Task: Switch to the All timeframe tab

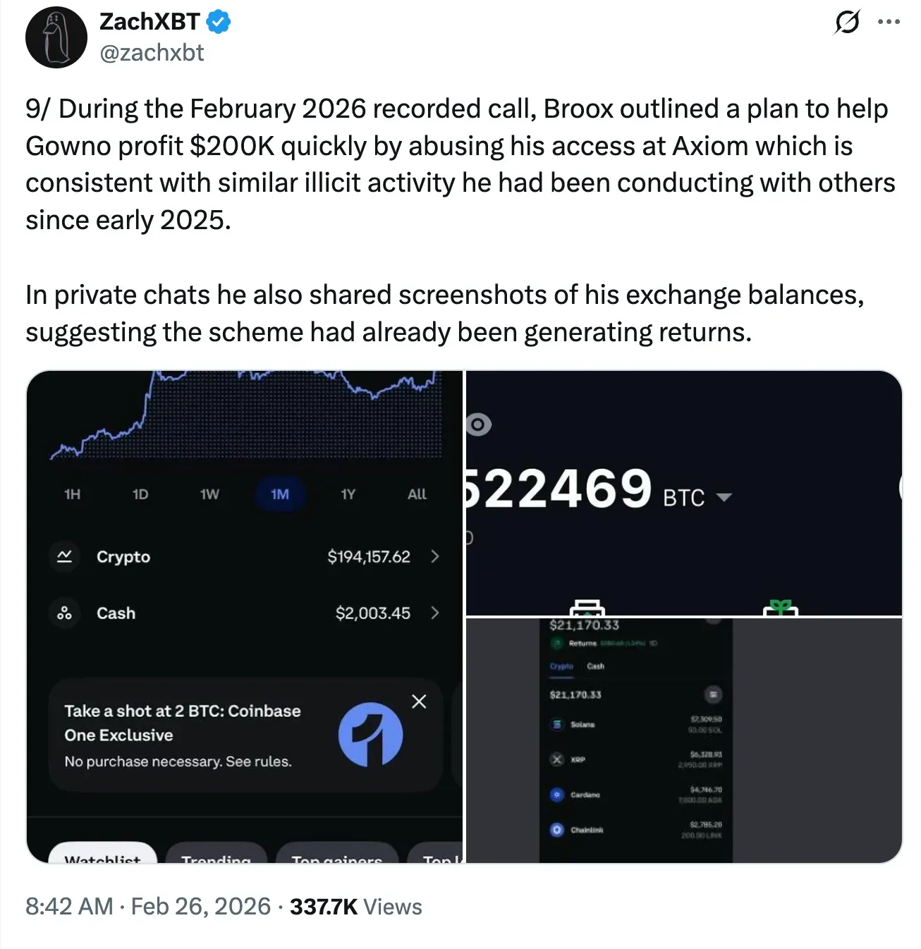Action: click(x=417, y=494)
